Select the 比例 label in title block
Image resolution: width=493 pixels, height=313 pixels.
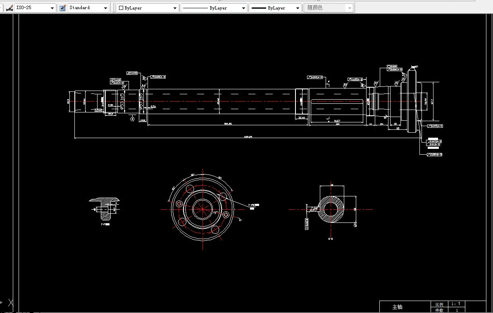(x=439, y=304)
